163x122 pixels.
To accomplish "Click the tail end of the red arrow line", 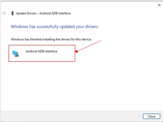I will (x=101, y=41).
